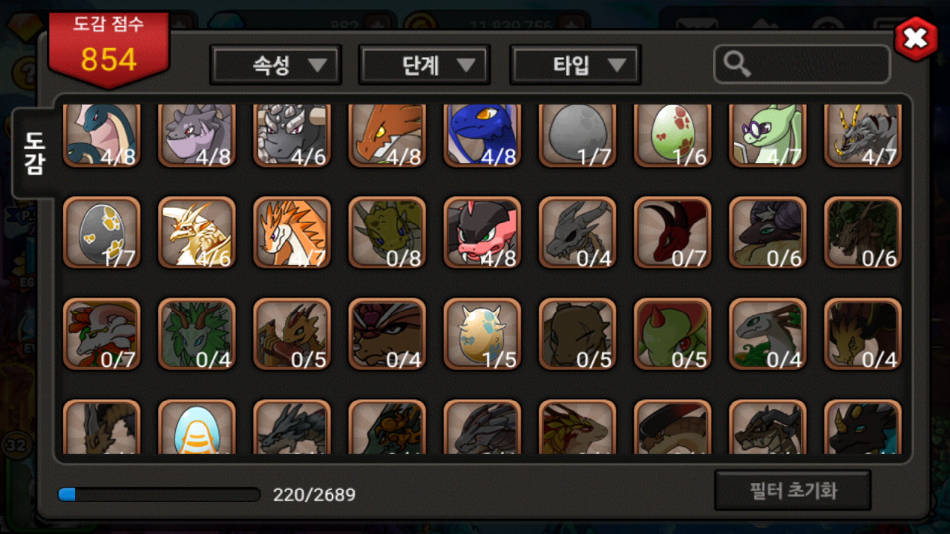Select the blue dragon with orange eye
The width and height of the screenshot is (950, 534).
click(x=482, y=134)
